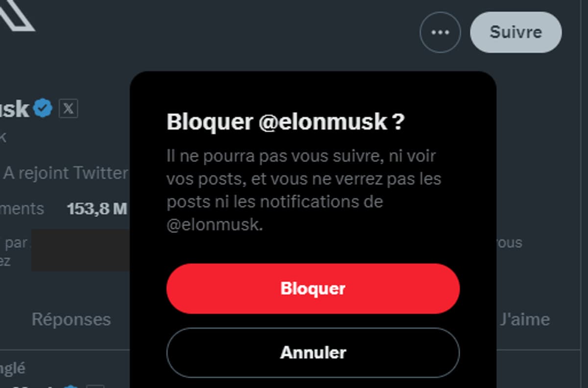The image size is (588, 388).
Task: Click the partially hidden abonnements label
Action: (22, 209)
